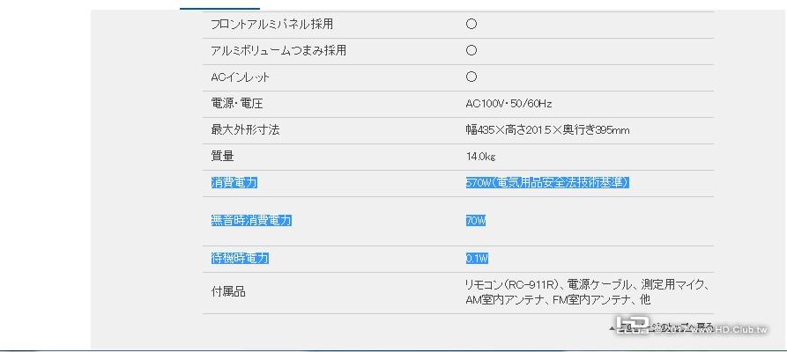Click the highlighted 消費電力 label
Screen dimensions: 787x352
pyautogui.click(x=234, y=182)
